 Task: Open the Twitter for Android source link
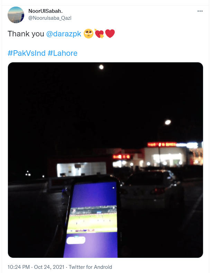90,267
